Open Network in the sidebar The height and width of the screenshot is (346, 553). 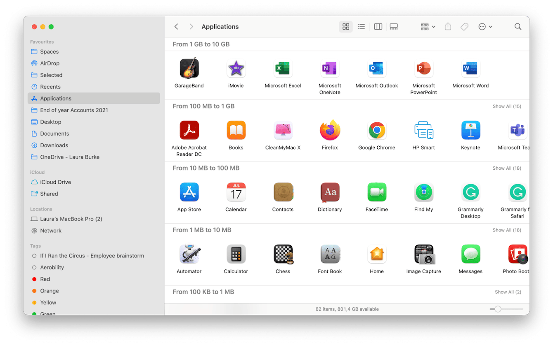click(x=94, y=231)
